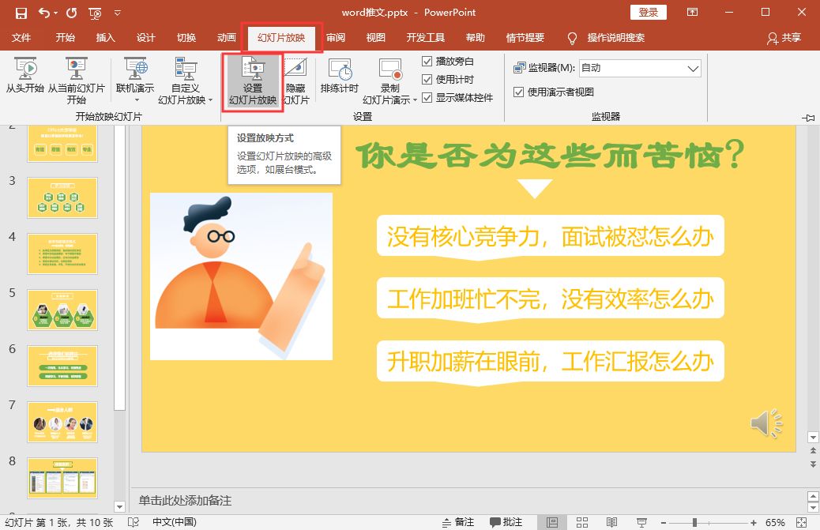820x530 pixels.
Task: Click the Undo icon in Quick Access Toolbar
Action: pos(43,12)
